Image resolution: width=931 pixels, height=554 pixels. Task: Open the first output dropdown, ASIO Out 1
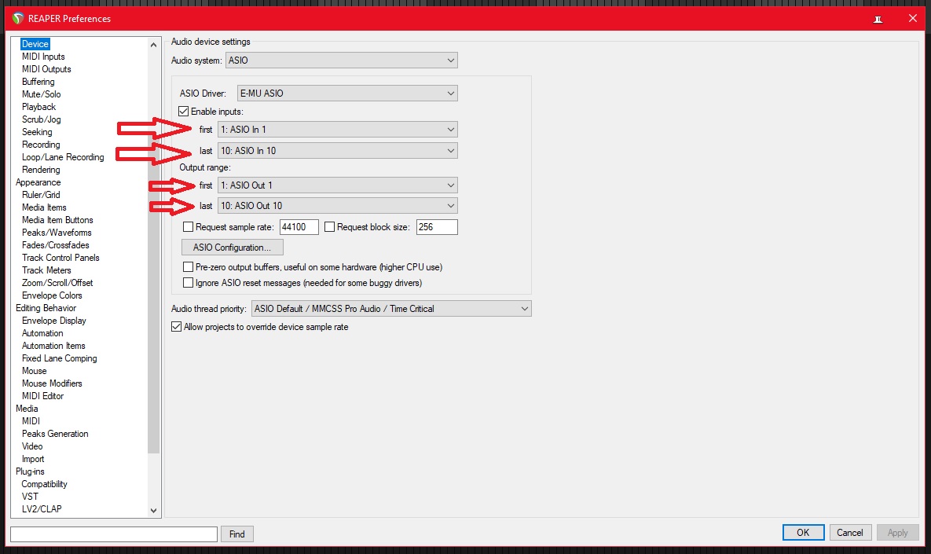338,185
